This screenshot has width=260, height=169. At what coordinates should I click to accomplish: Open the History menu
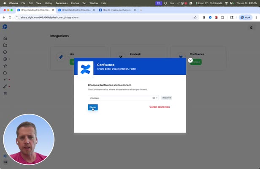(49, 3)
